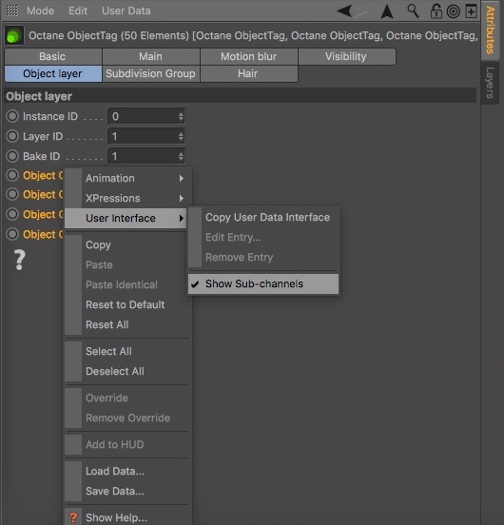504x525 pixels.
Task: Switch to the Hair tab
Action: tap(248, 73)
